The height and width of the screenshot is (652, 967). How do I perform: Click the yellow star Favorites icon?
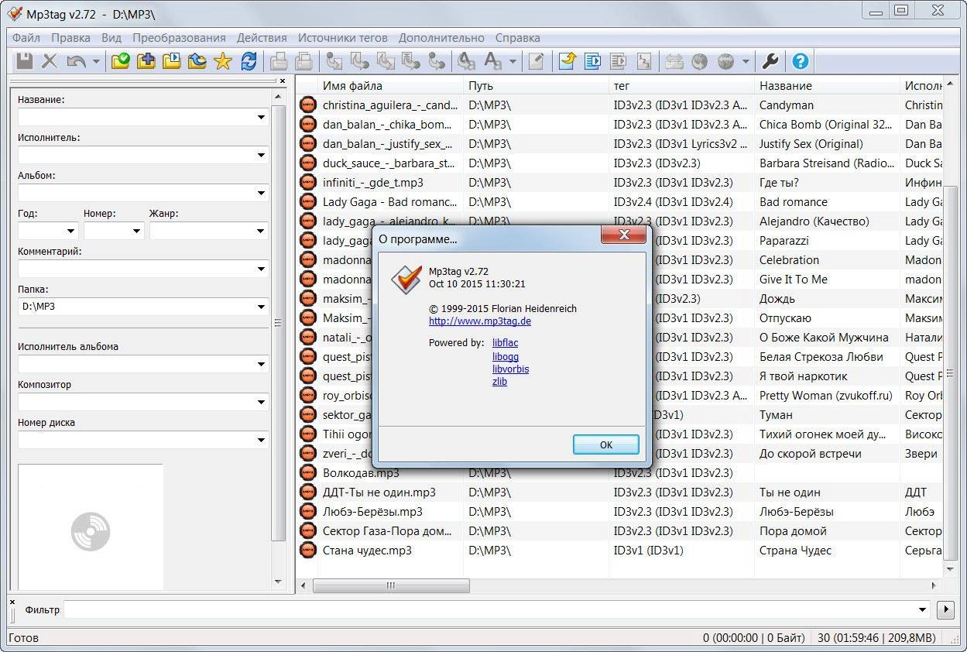[x=223, y=61]
